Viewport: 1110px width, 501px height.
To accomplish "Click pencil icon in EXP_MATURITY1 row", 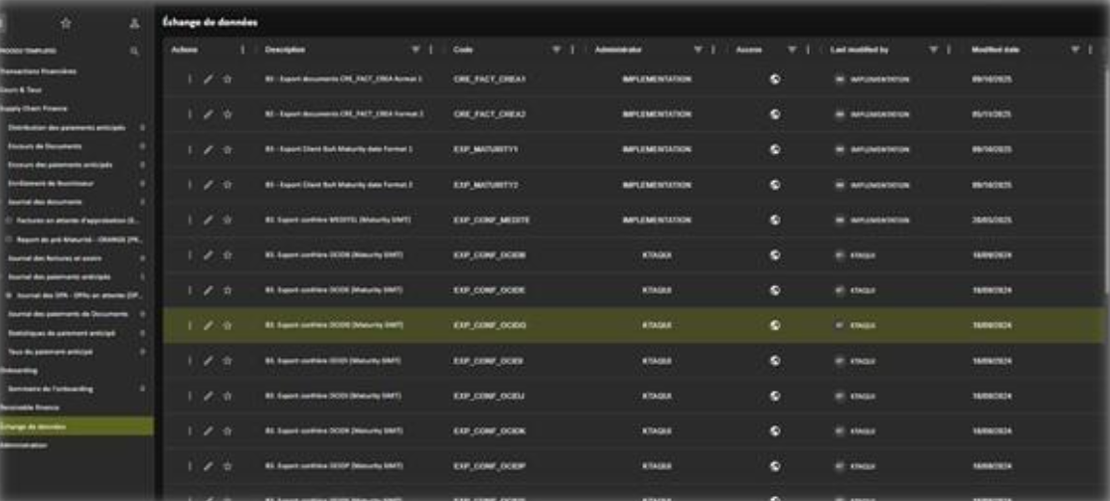I will 208,149.
